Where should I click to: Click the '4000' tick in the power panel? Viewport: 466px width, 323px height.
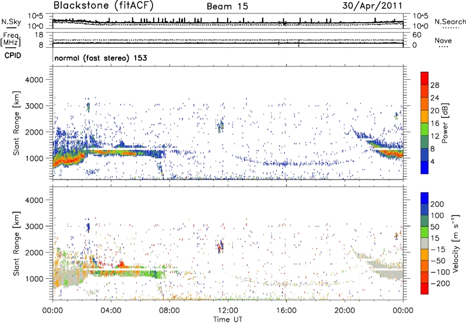[34, 80]
